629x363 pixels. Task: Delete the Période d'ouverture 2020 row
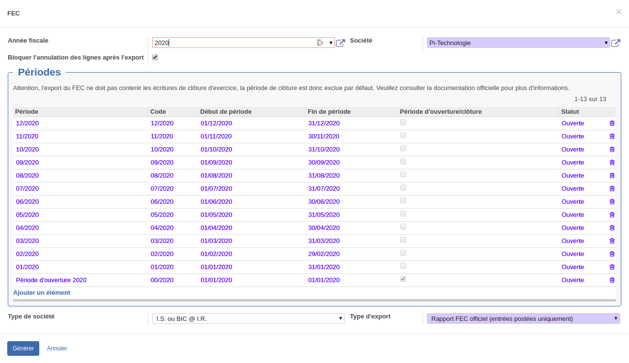612,280
